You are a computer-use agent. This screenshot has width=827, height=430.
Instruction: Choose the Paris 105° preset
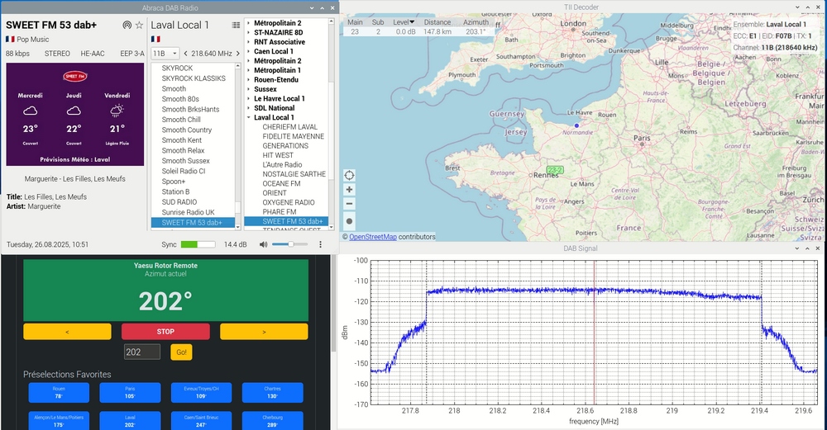(130, 393)
